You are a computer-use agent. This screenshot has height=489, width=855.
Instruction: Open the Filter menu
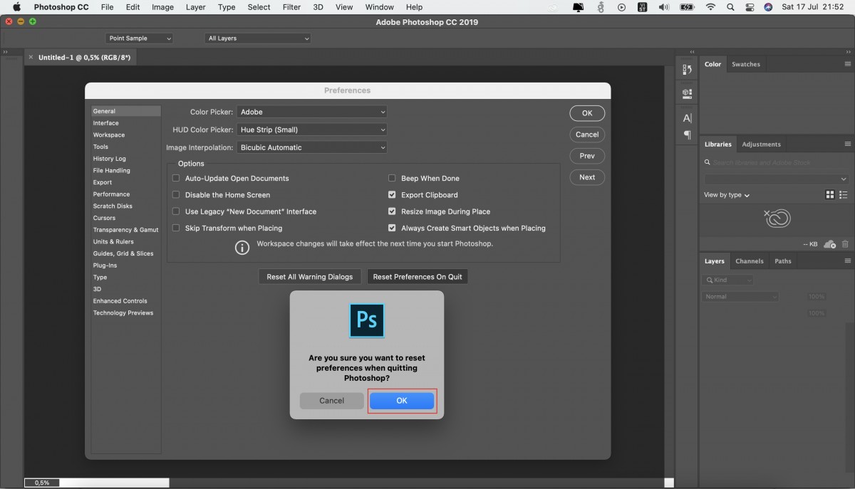point(291,7)
